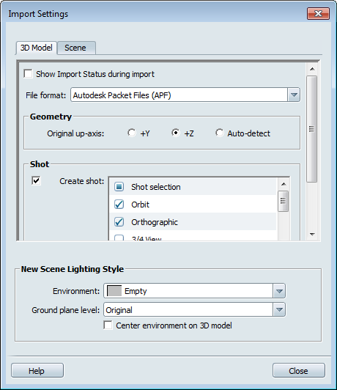Click the gray Empty environment swatch

click(114, 291)
